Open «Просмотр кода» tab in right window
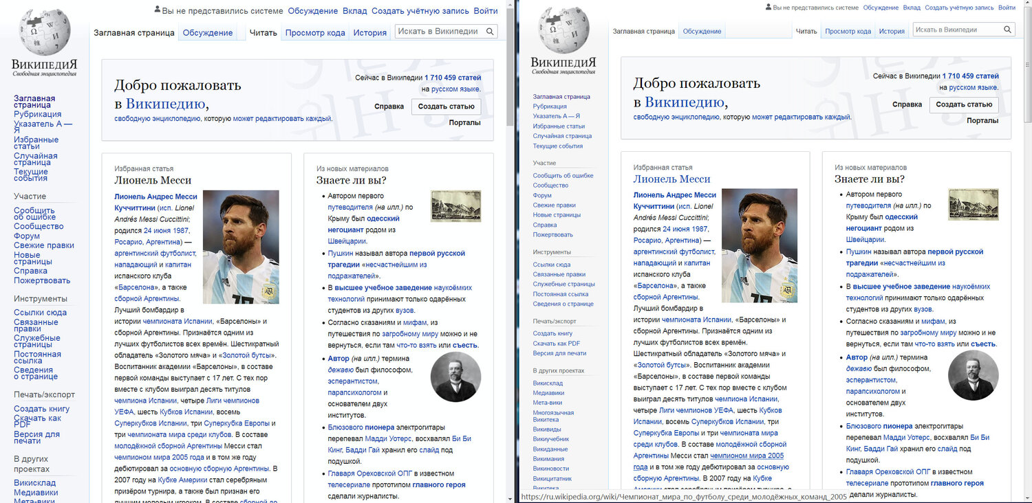 point(848,31)
